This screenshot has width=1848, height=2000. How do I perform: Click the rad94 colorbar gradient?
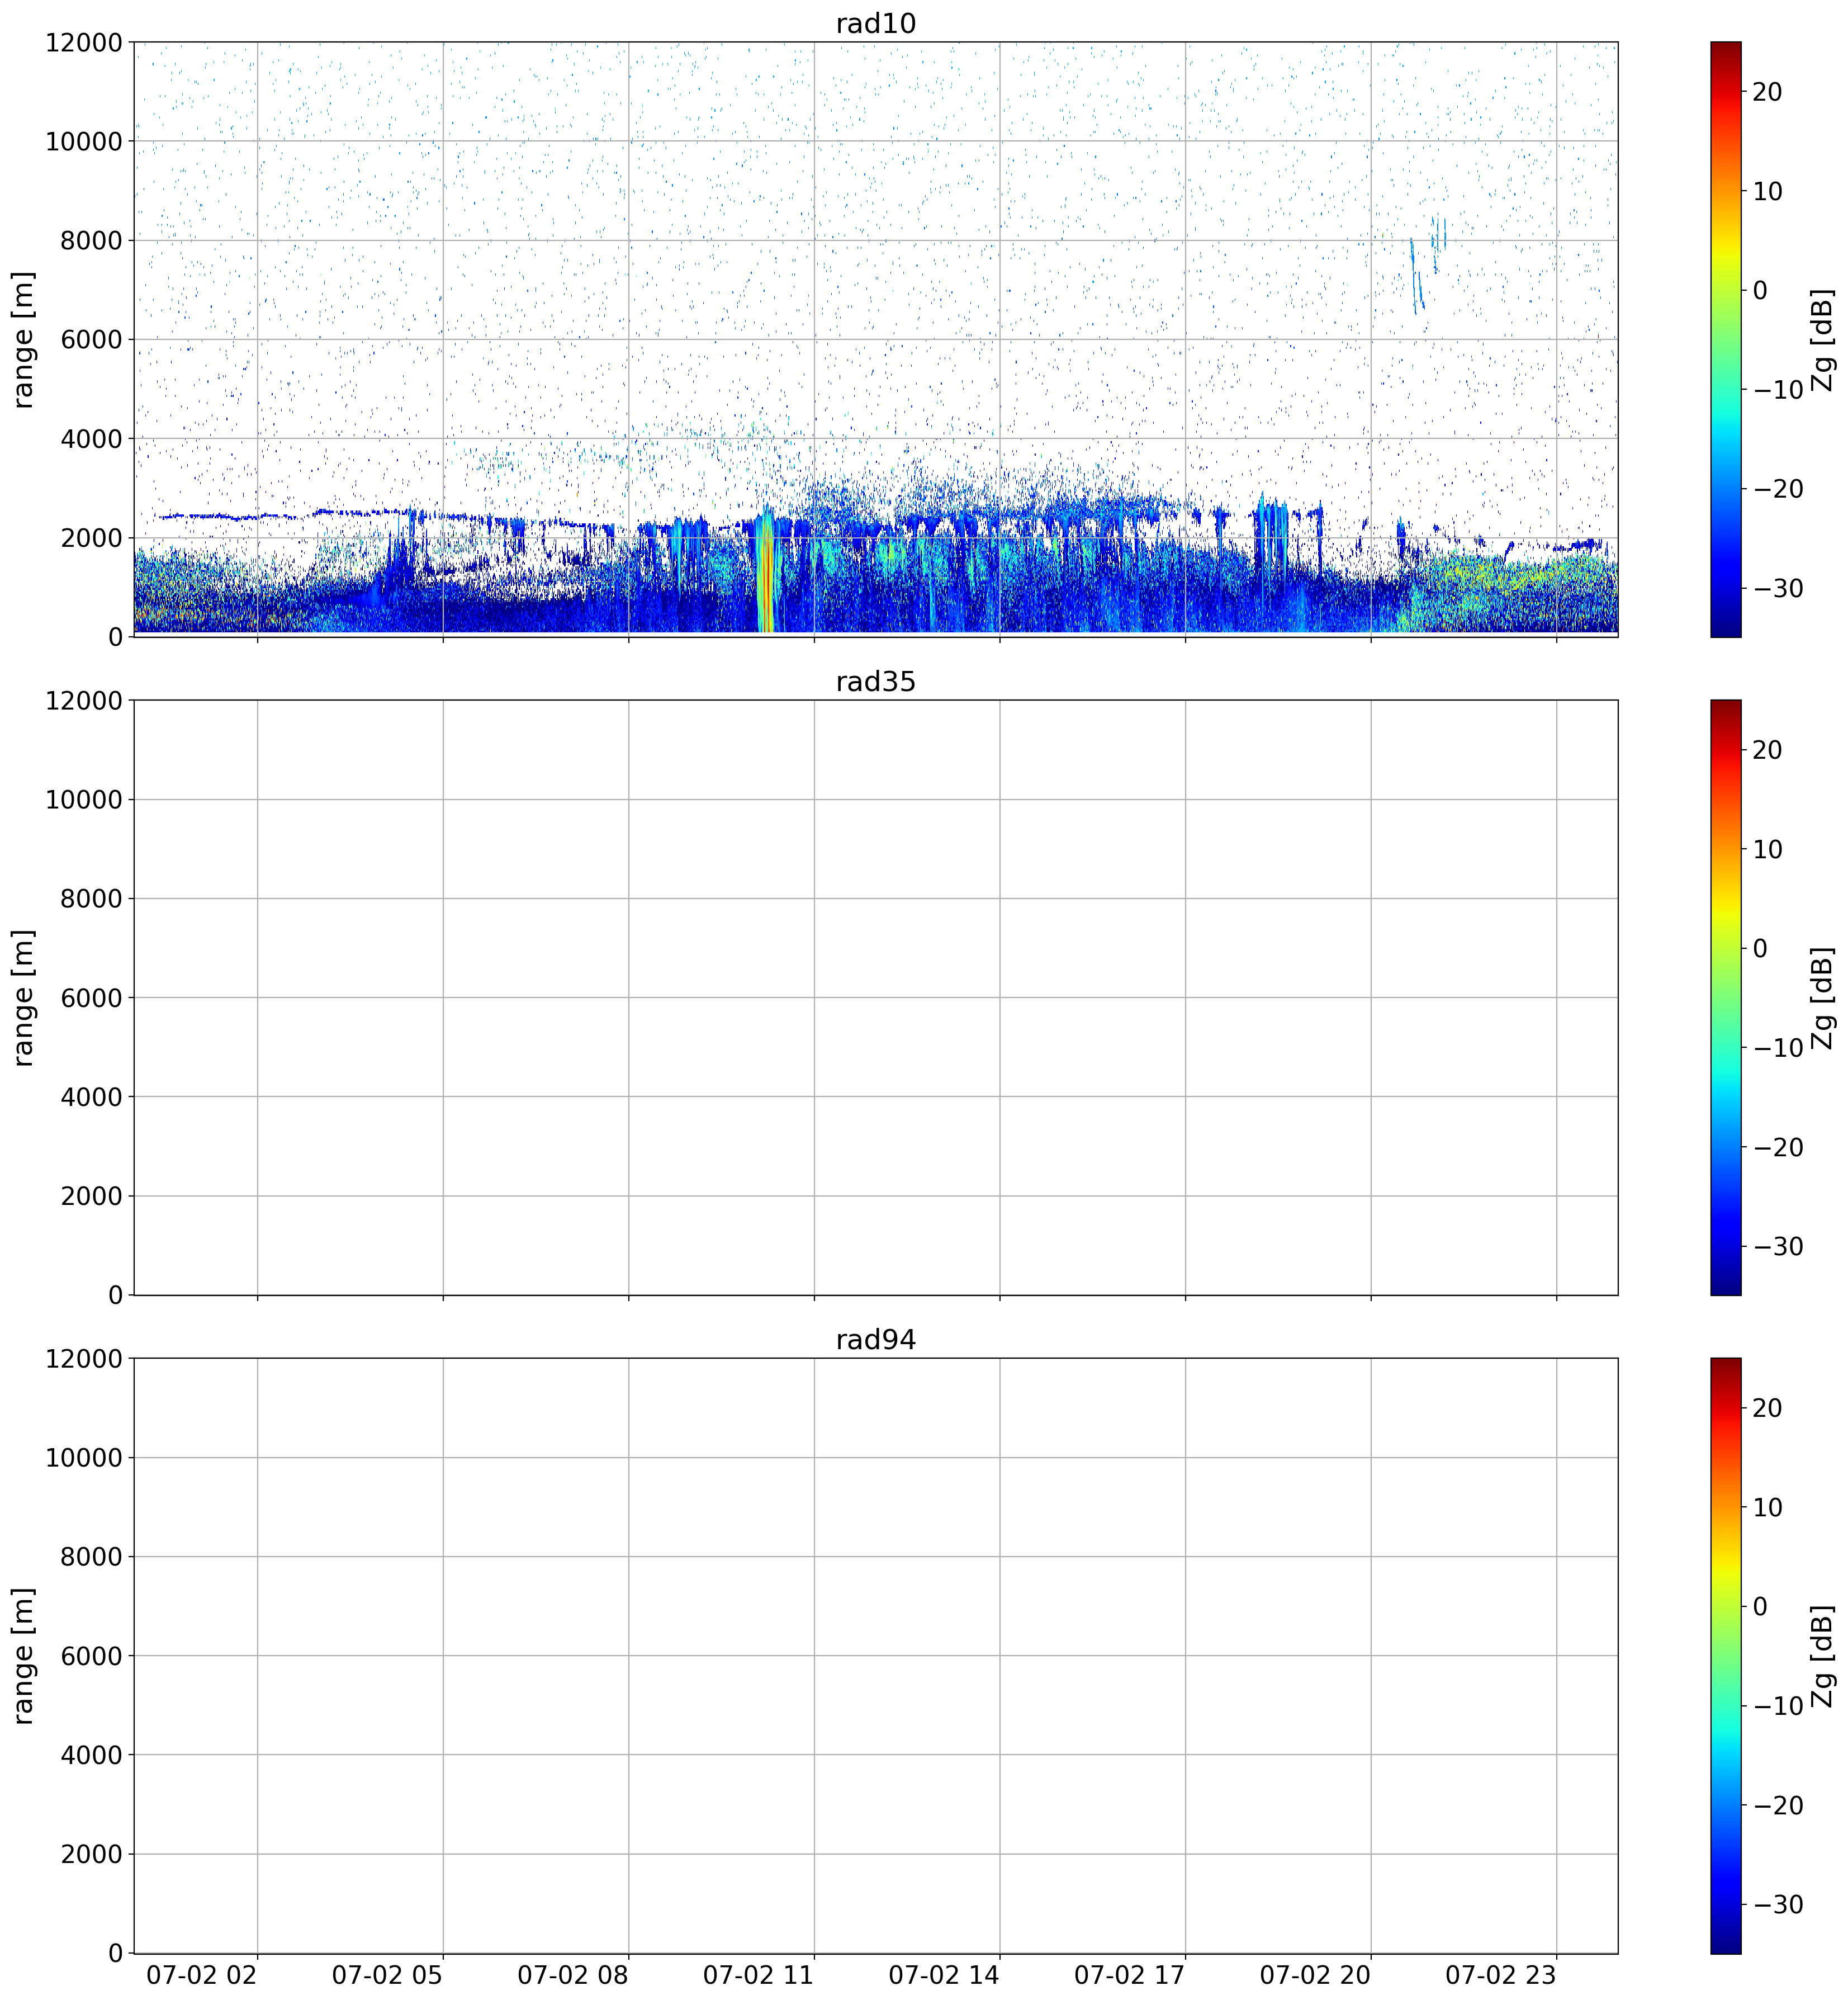click(x=1725, y=1655)
